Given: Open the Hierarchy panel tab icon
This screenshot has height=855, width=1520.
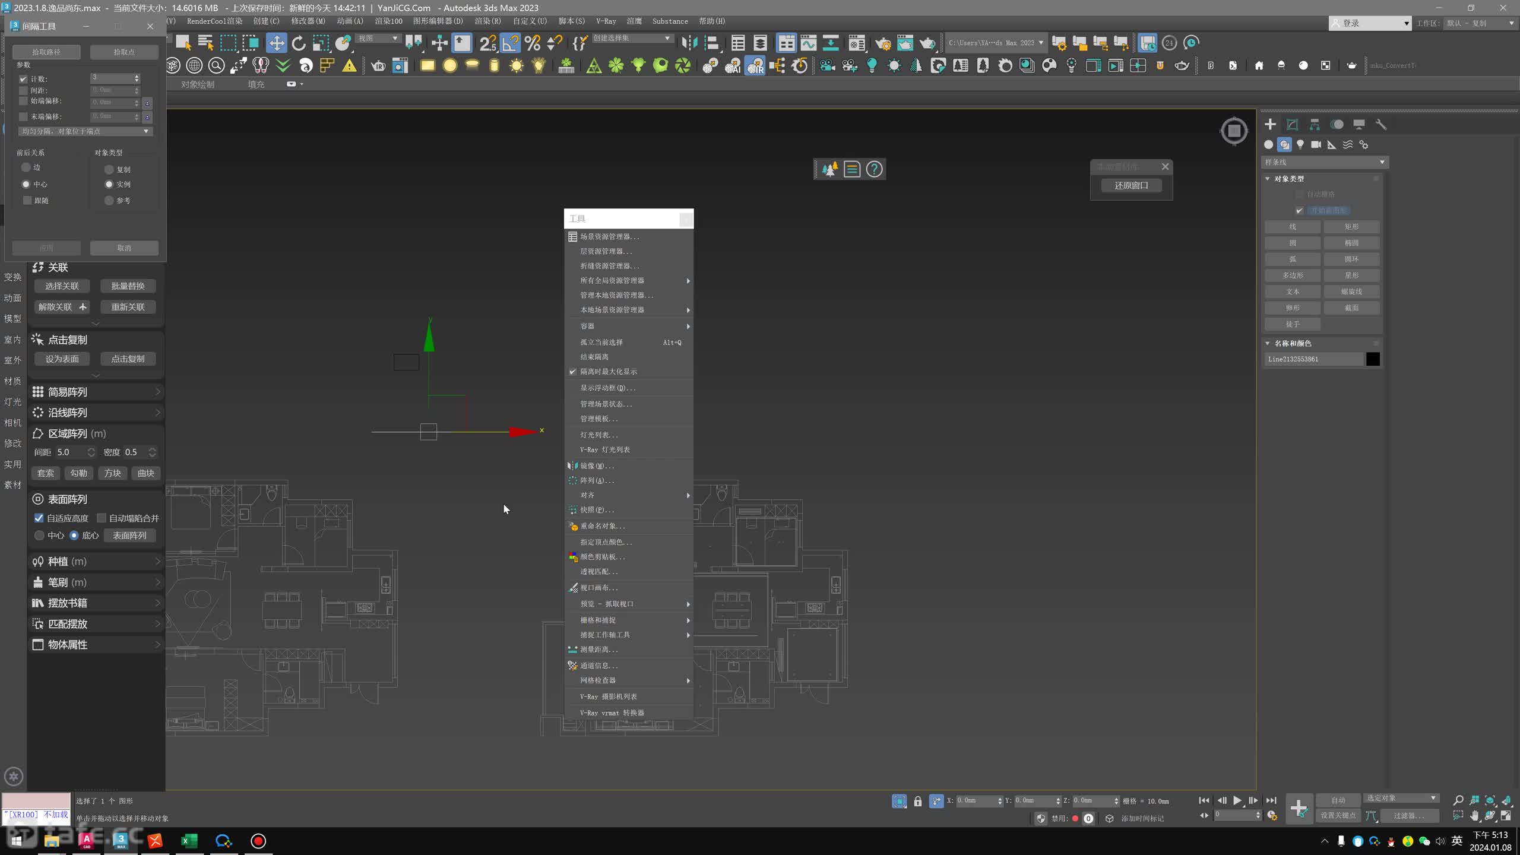Looking at the screenshot, I should pyautogui.click(x=1315, y=124).
